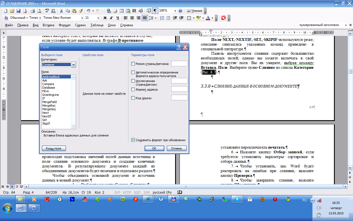Expand the Times New Roman font list
The width and height of the screenshot is (353, 221).
point(82,18)
